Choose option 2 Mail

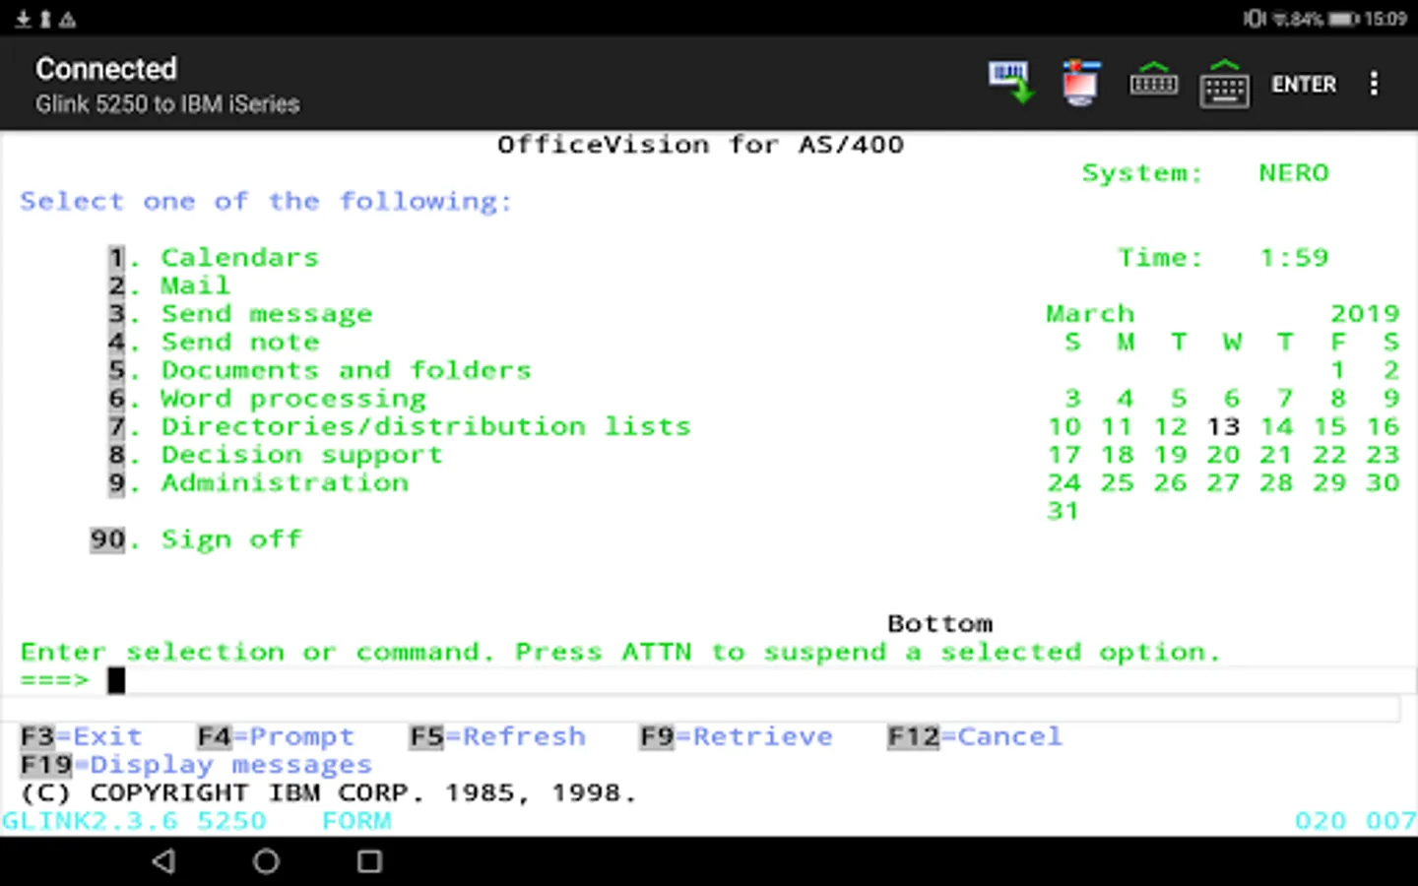click(x=169, y=286)
